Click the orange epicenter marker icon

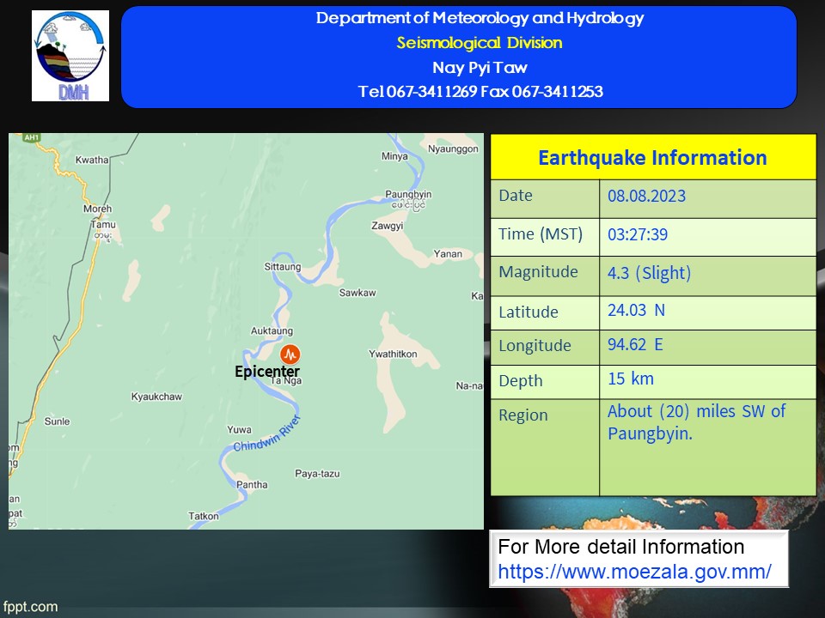tap(290, 354)
